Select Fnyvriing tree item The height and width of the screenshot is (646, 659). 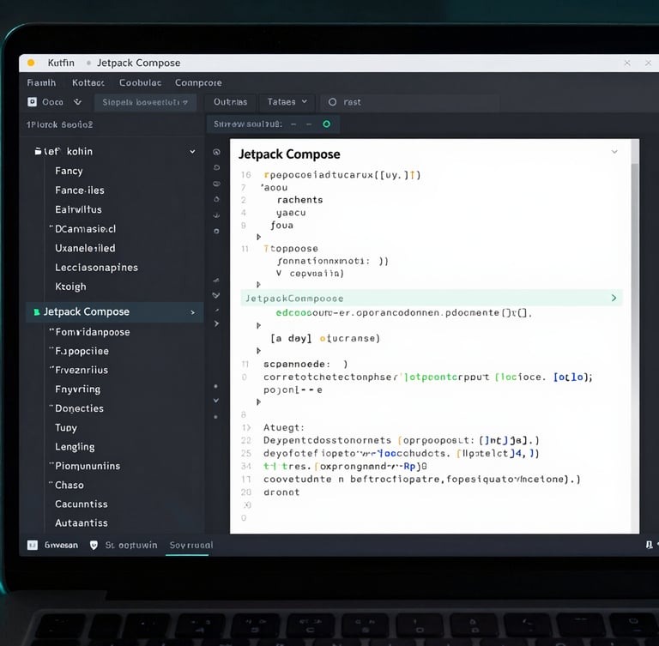(78, 389)
